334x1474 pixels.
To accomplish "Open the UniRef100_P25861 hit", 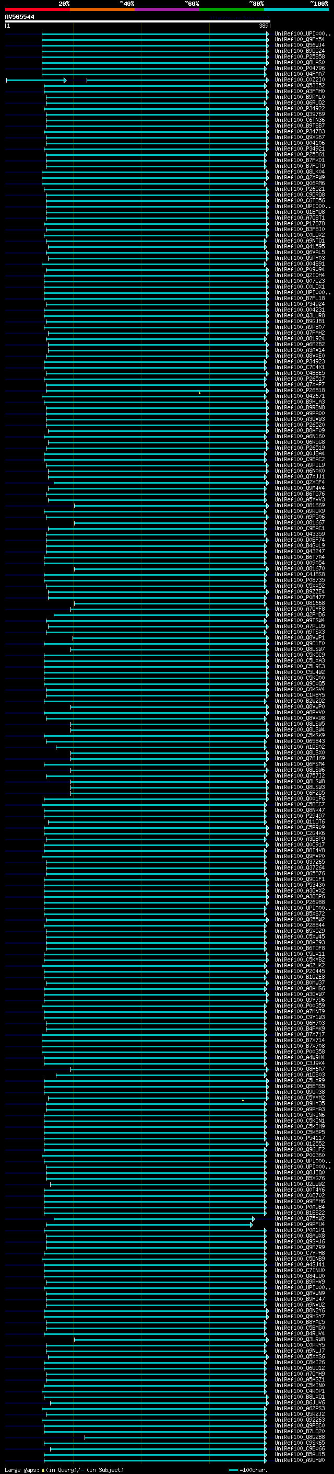I will tap(300, 154).
